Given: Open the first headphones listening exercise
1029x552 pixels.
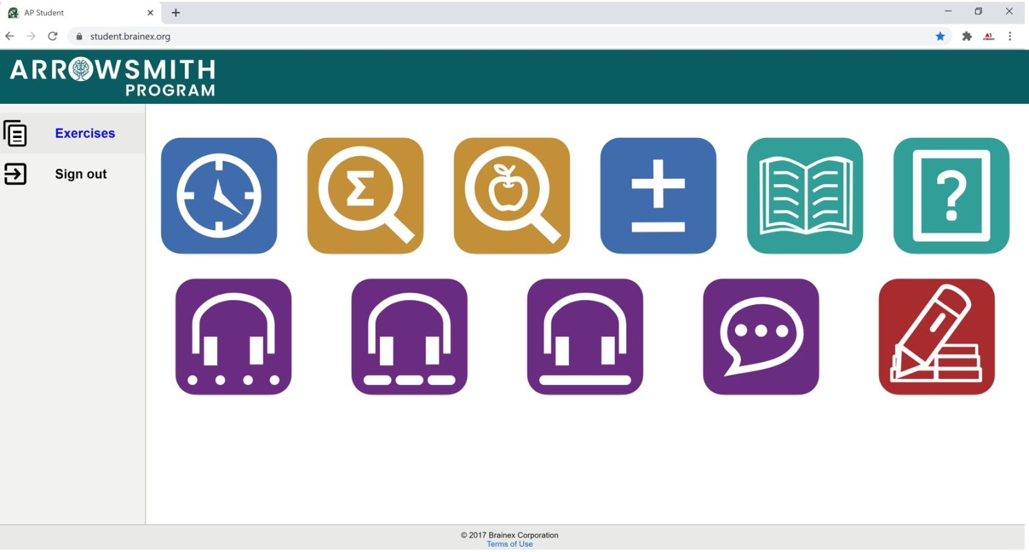Looking at the screenshot, I should pos(233,336).
